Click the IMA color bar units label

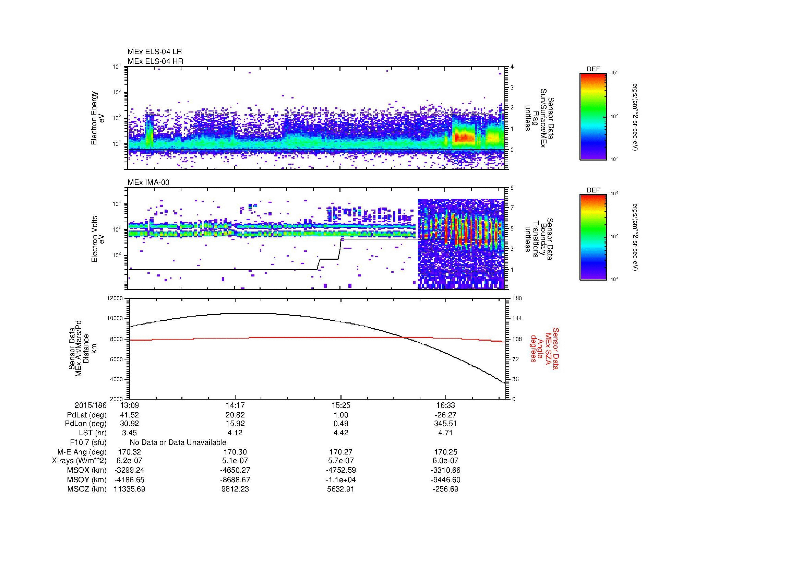pyautogui.click(x=636, y=238)
